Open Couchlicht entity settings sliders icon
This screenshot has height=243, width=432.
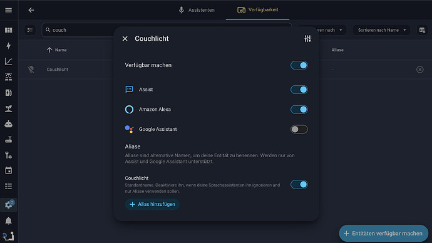click(x=307, y=39)
